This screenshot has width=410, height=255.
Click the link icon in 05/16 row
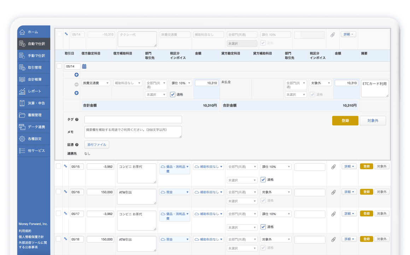point(65,192)
